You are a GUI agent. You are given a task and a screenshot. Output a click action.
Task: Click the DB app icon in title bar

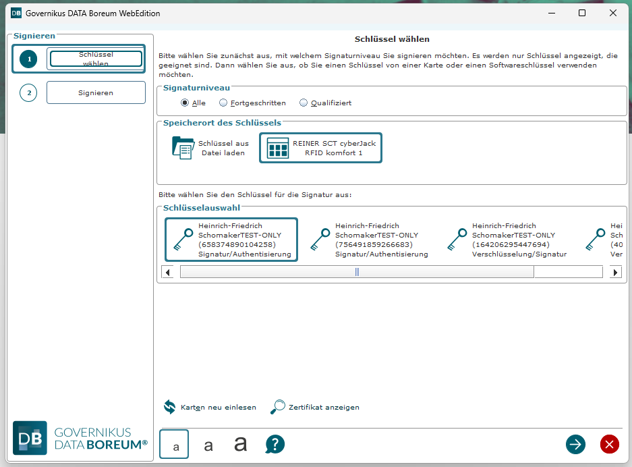tap(16, 13)
